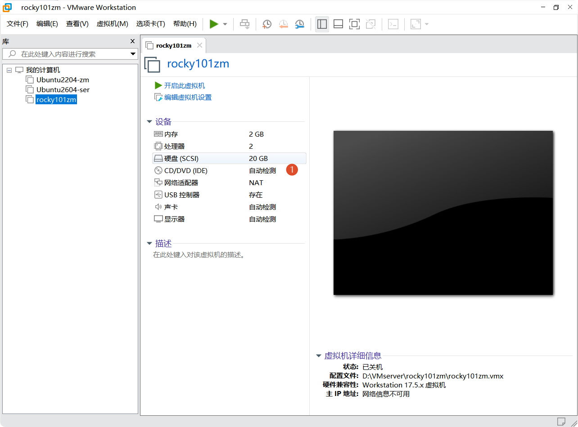The image size is (578, 427).
Task: Close the rocky101zm tab
Action: pyautogui.click(x=200, y=45)
